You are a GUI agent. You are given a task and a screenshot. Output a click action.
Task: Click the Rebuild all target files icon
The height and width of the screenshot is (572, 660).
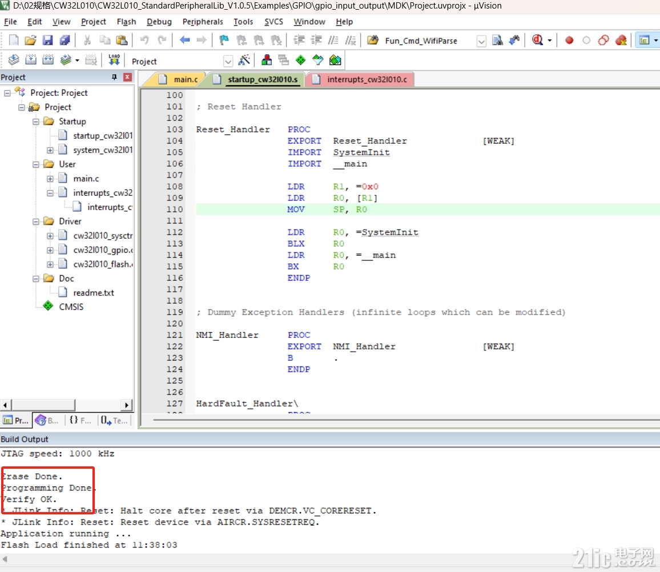coord(48,60)
